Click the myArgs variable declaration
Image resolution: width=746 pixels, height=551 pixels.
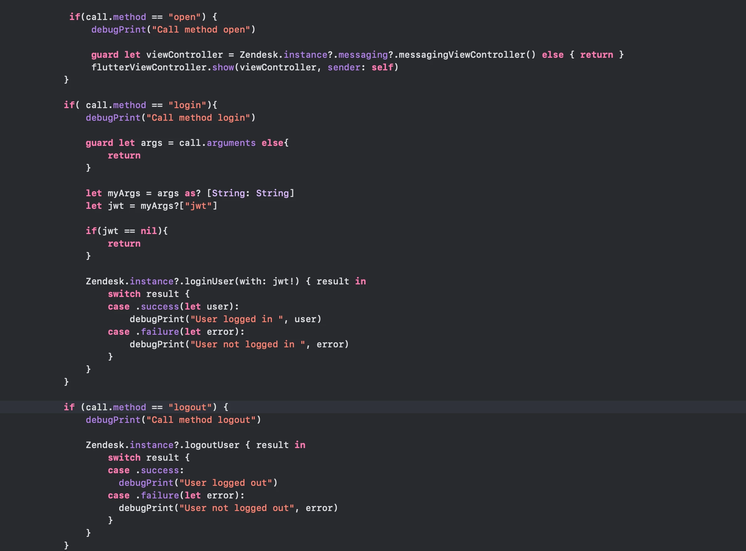pyautogui.click(x=124, y=193)
